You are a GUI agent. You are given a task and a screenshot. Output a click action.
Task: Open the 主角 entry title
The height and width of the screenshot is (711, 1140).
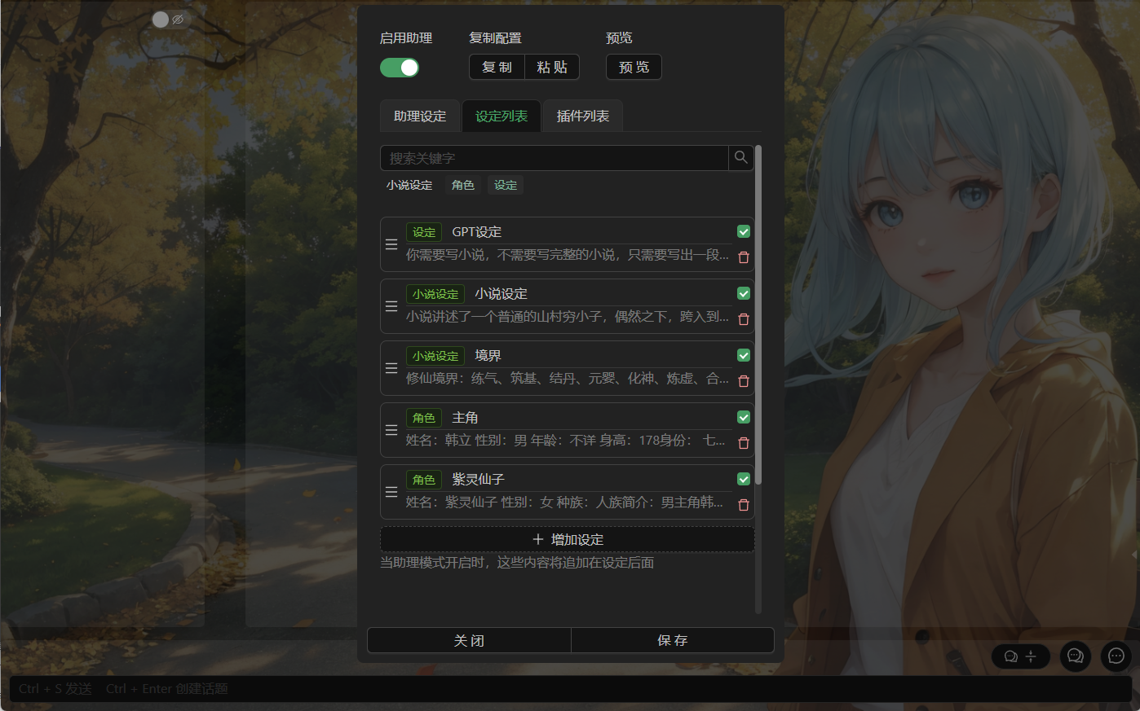pyautogui.click(x=465, y=418)
